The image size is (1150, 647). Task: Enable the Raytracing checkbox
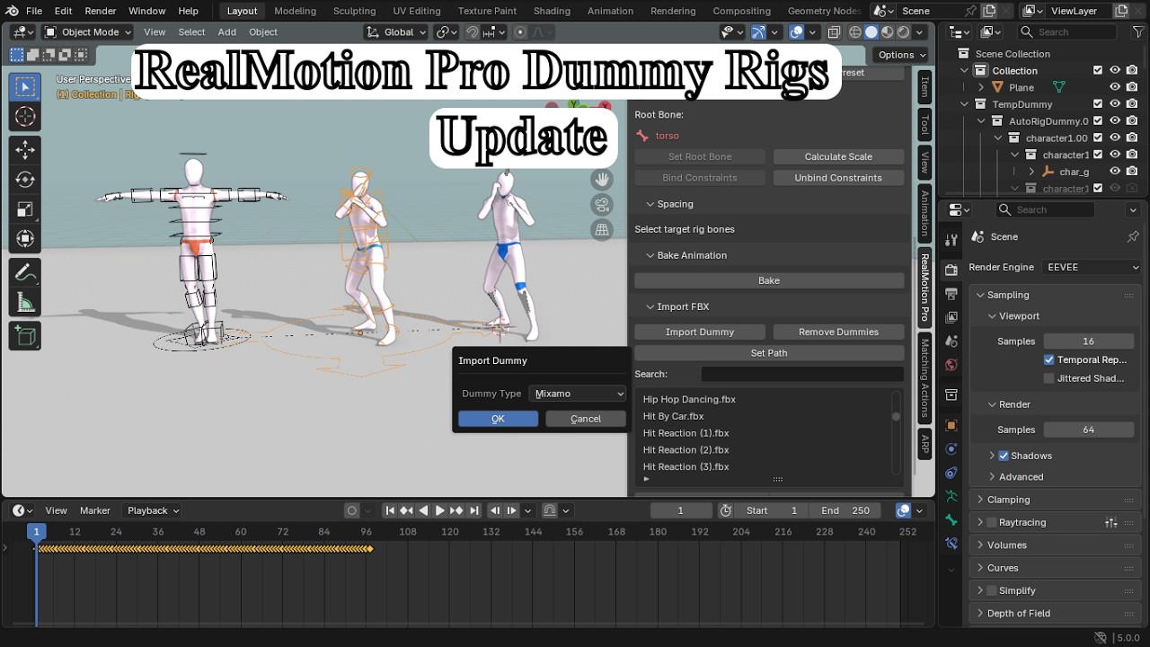pos(992,522)
